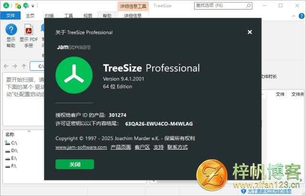Click the 查找选项 (F6) search box

coord(223,6)
